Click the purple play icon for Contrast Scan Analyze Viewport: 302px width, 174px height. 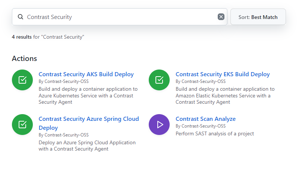(x=159, y=125)
